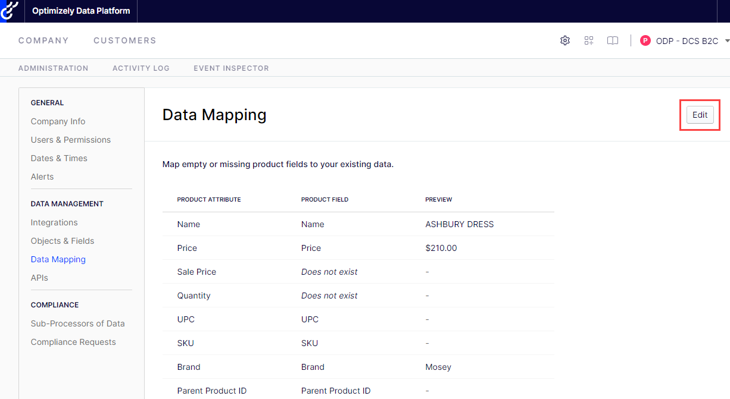Click the pink P account avatar

[x=645, y=40]
